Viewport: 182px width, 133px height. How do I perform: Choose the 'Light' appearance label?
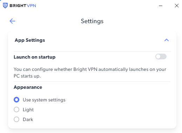(28, 110)
